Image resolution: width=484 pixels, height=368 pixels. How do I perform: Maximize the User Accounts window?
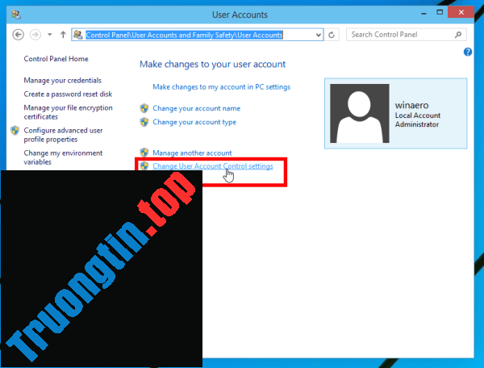coord(440,12)
